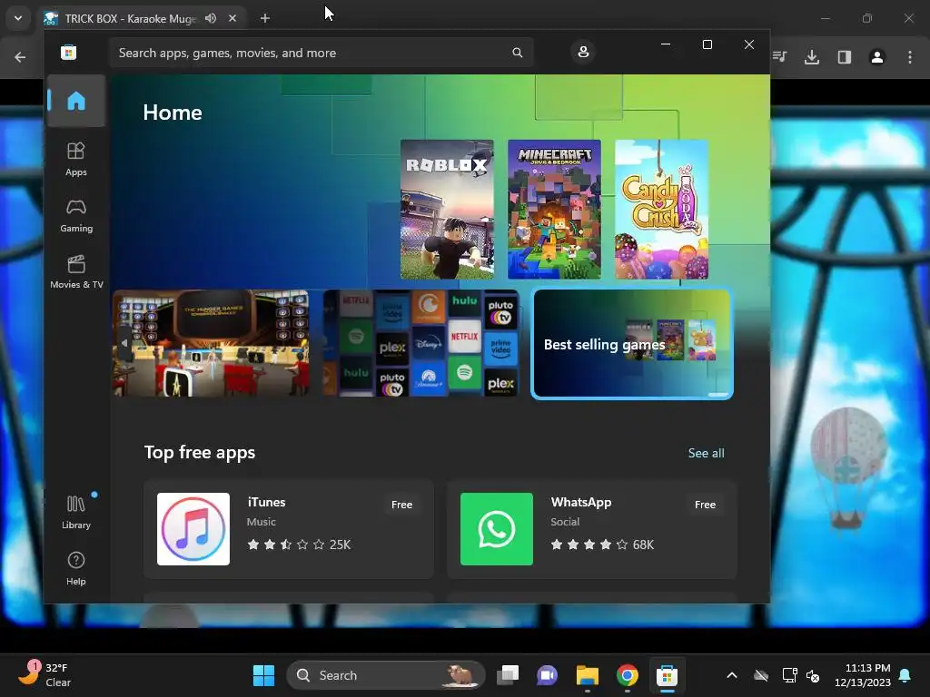Mute the TRICK BOX Chrome tab audio
Screen dimensions: 930x697
[x=211, y=18]
